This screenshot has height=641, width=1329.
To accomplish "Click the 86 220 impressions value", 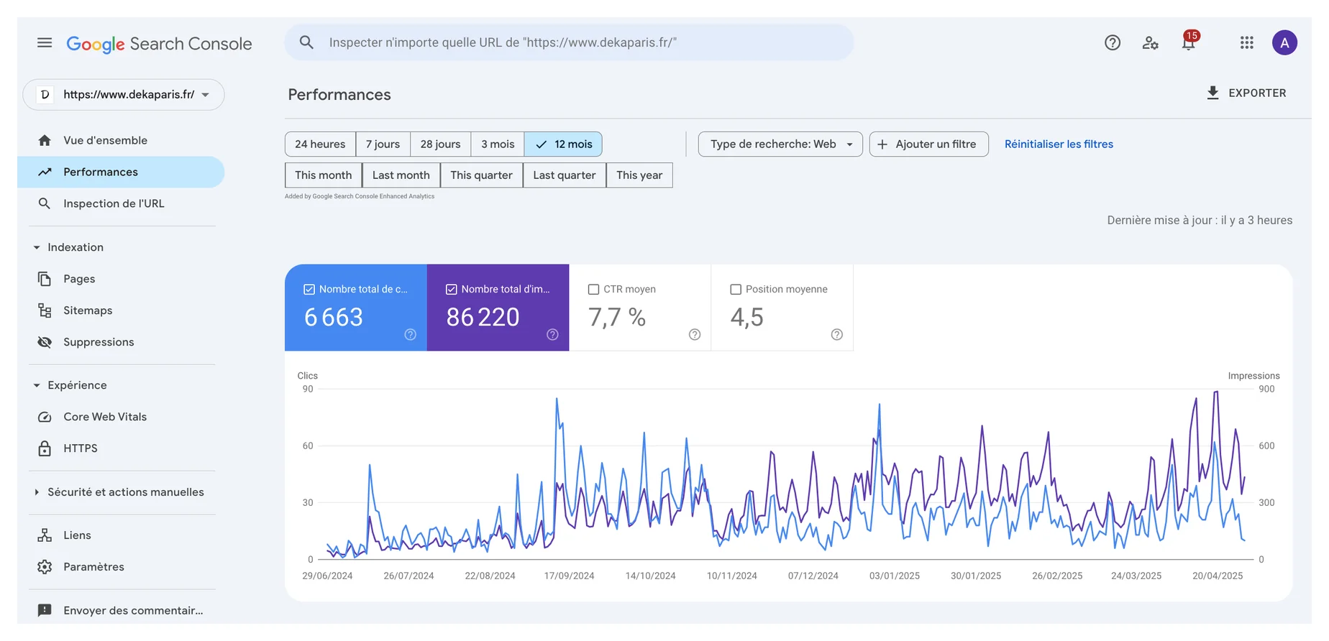I will pos(483,317).
